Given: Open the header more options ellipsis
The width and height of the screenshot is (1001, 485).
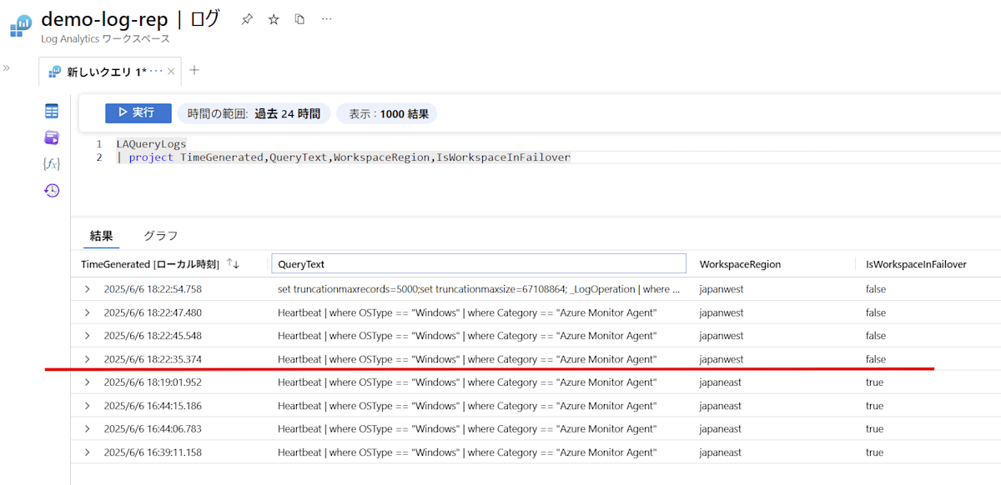Looking at the screenshot, I should (326, 19).
